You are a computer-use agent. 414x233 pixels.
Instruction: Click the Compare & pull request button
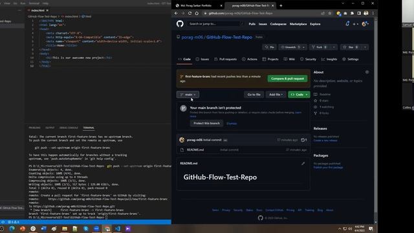(287, 79)
